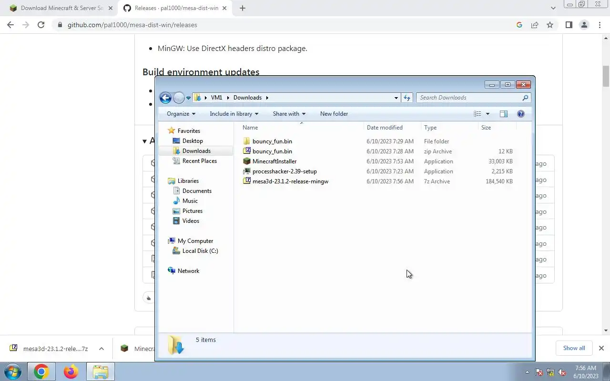
Task: Expand arrow after Downloads breadcrumb
Action: click(267, 98)
